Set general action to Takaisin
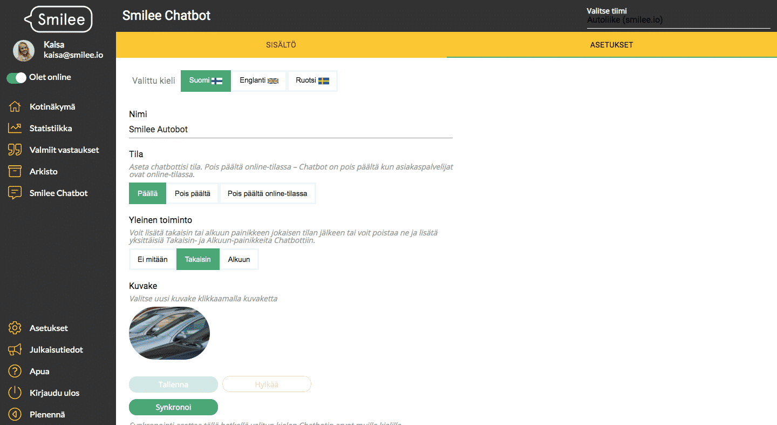Image resolution: width=777 pixels, height=425 pixels. click(198, 259)
